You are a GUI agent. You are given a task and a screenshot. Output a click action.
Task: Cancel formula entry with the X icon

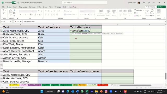point(15,21)
